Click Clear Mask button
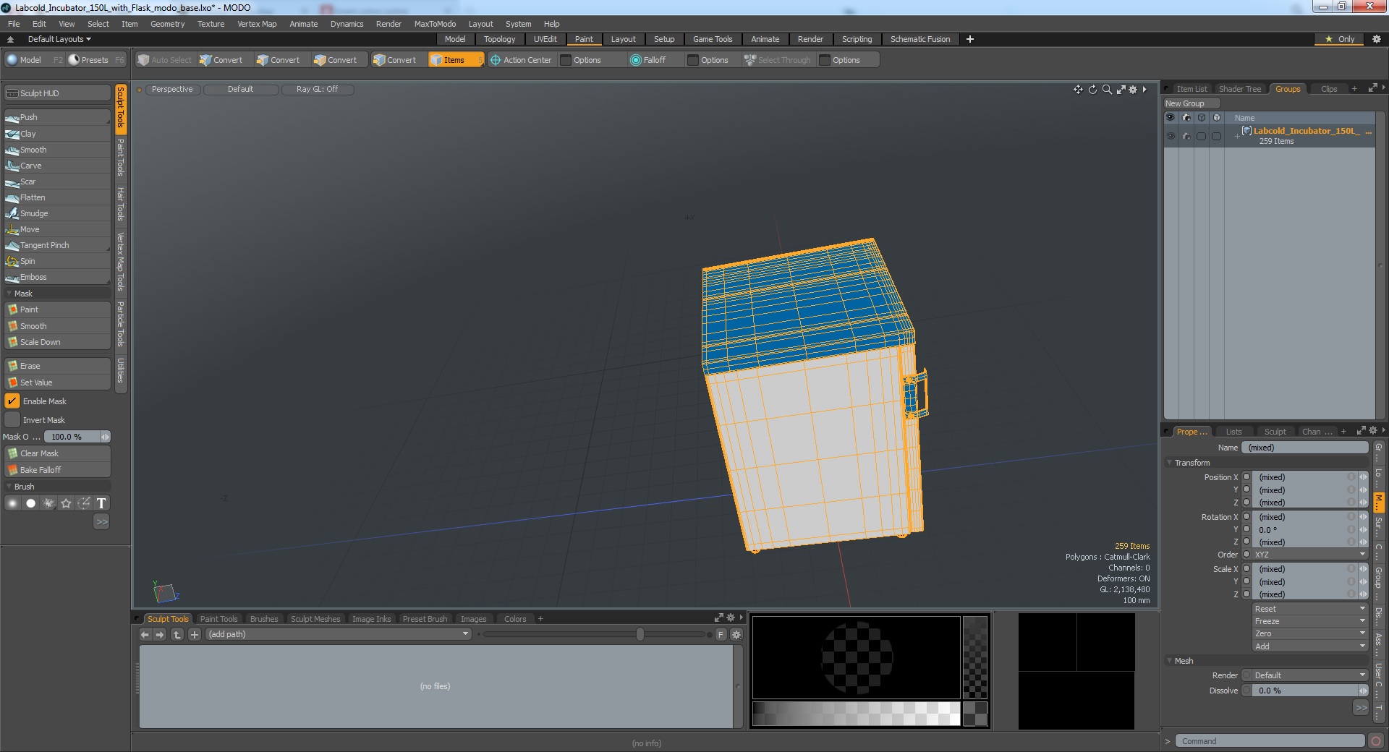 coord(57,453)
